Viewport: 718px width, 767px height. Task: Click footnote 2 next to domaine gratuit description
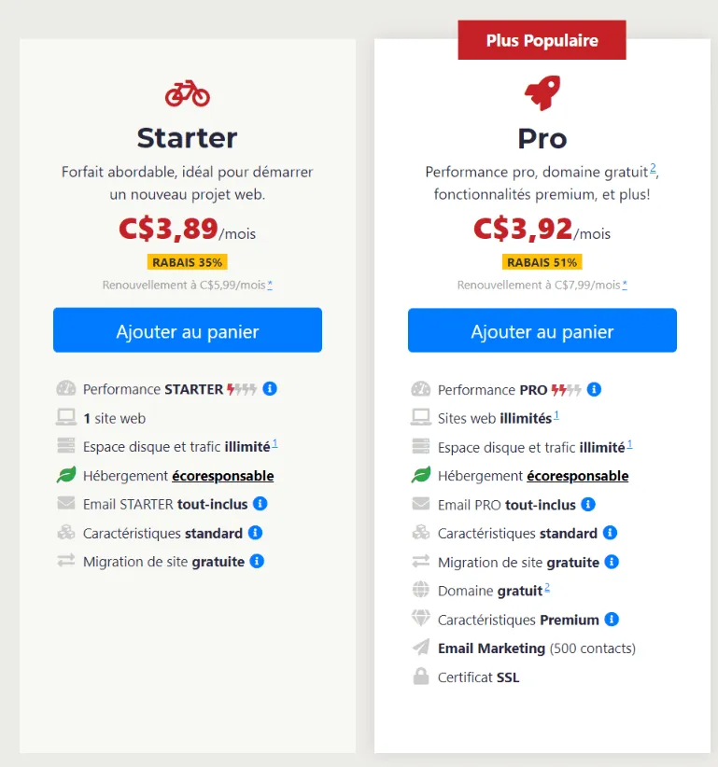pos(653,169)
